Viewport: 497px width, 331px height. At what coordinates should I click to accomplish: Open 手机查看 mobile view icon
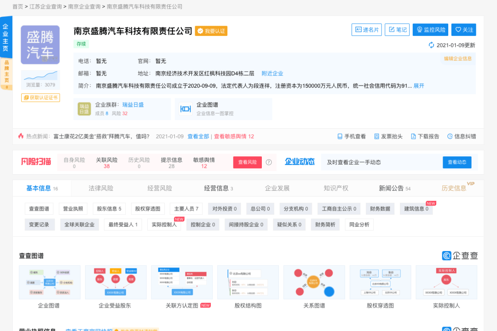(x=339, y=136)
